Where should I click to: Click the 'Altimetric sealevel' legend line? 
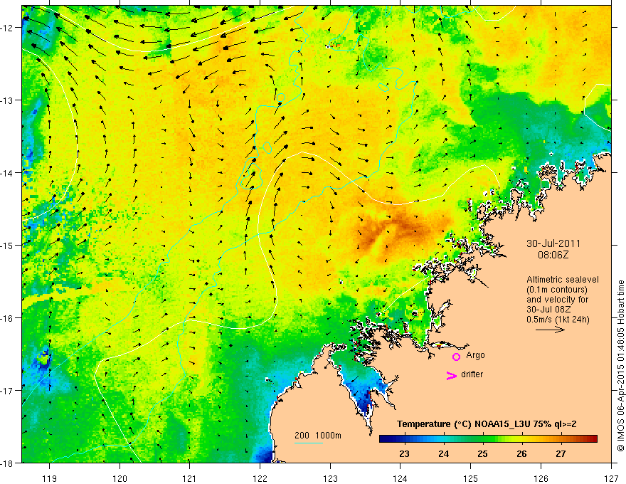pos(563,280)
